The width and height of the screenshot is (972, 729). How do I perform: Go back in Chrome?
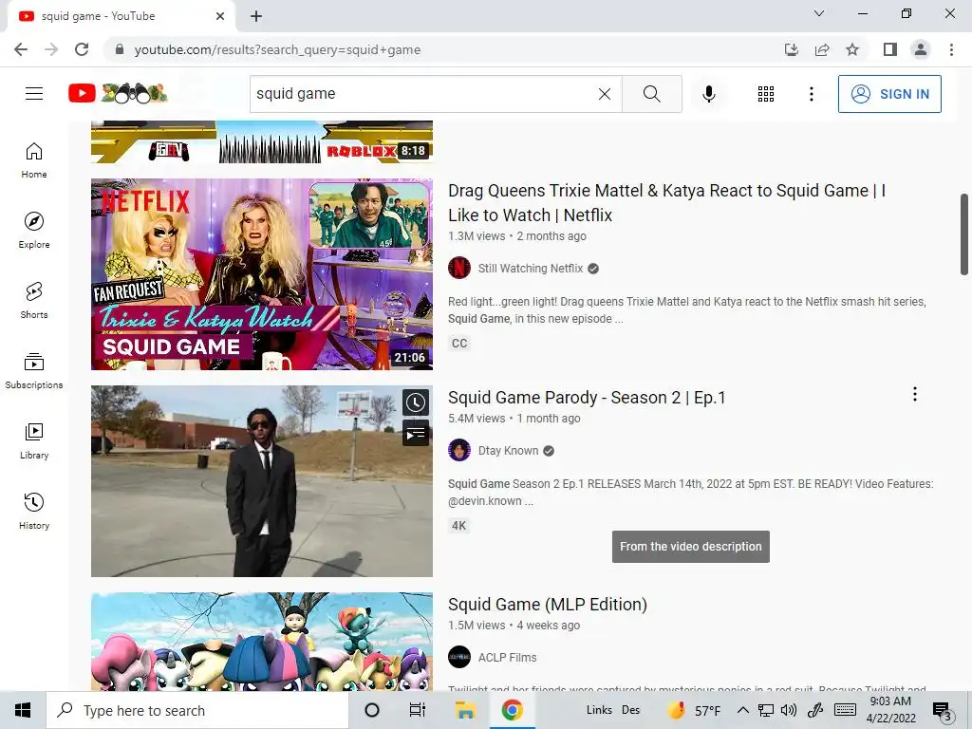pos(21,49)
